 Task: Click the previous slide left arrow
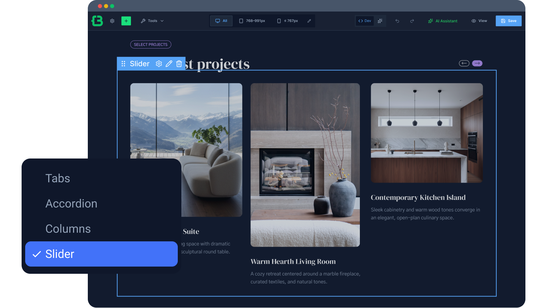tap(464, 63)
